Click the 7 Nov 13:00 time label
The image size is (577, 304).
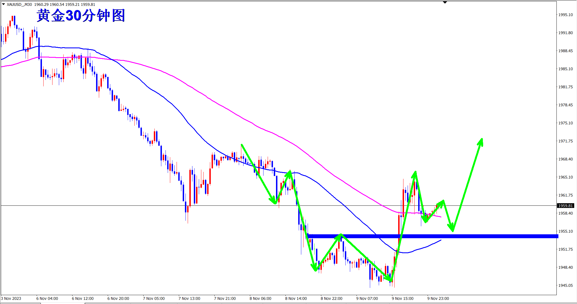(189, 298)
